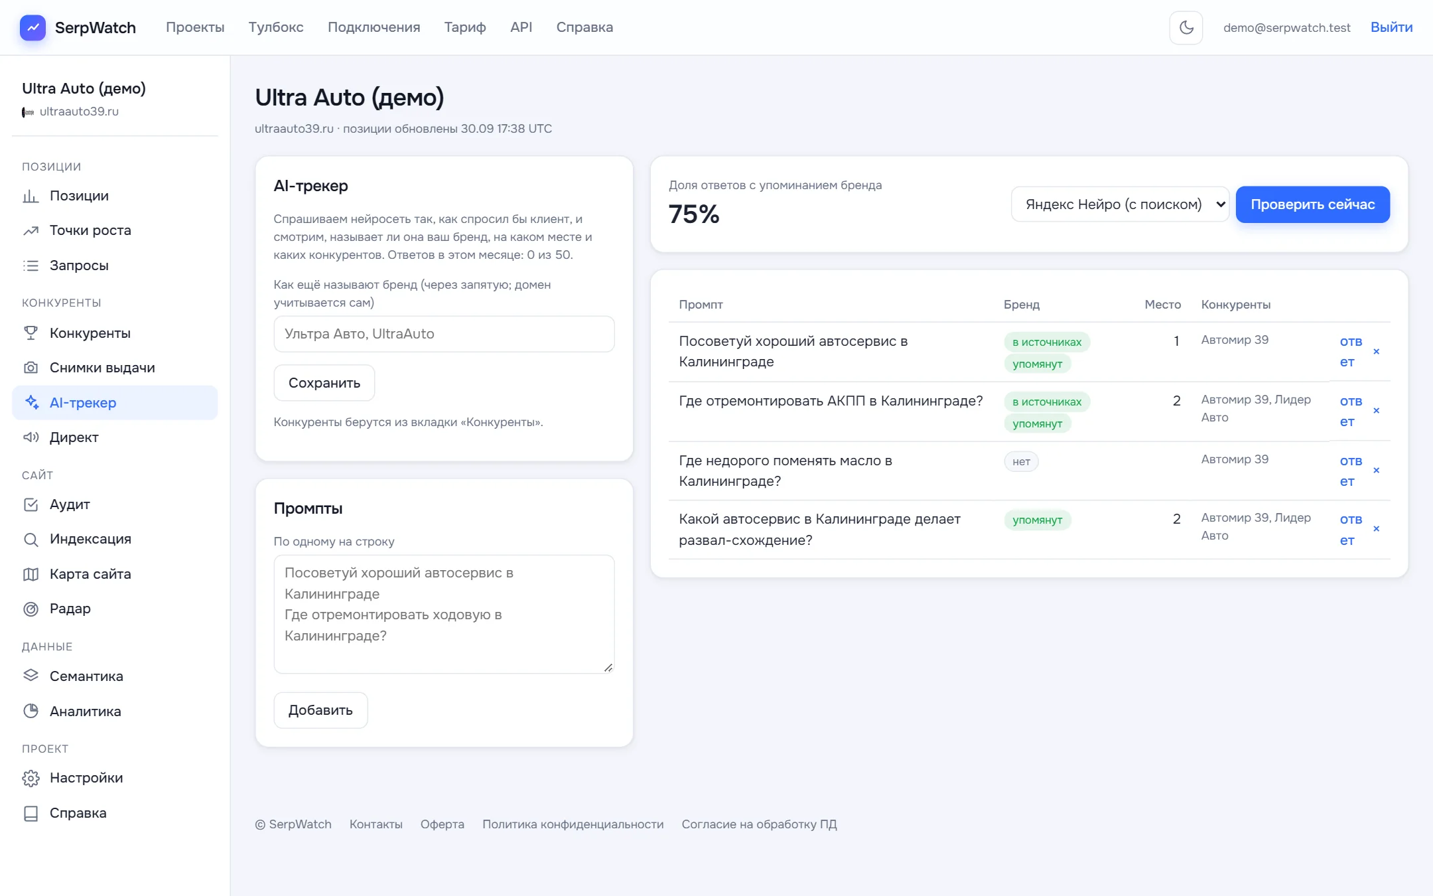Delete развал-схождение prompt row
The image size is (1433, 896).
point(1377,529)
